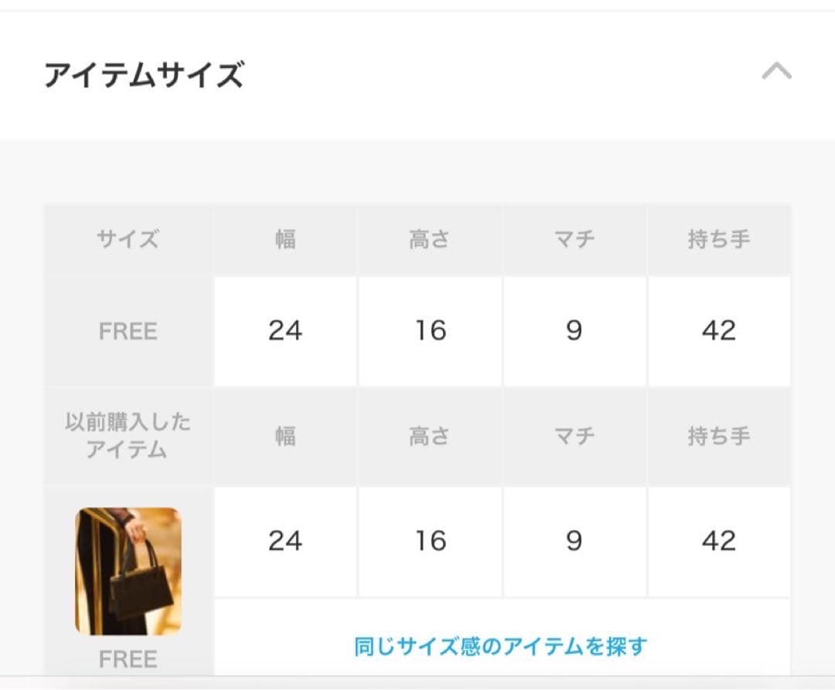The image size is (835, 690).
Task: Click the 幅 column header
Action: pos(285,238)
